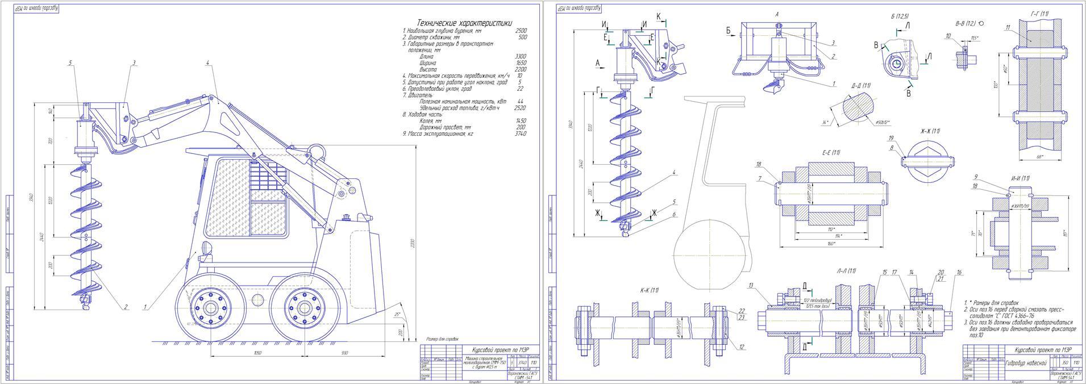This screenshot has height=384, width=1086.
Task: Click the mesh cab window of the loader
Action: (x=227, y=197)
